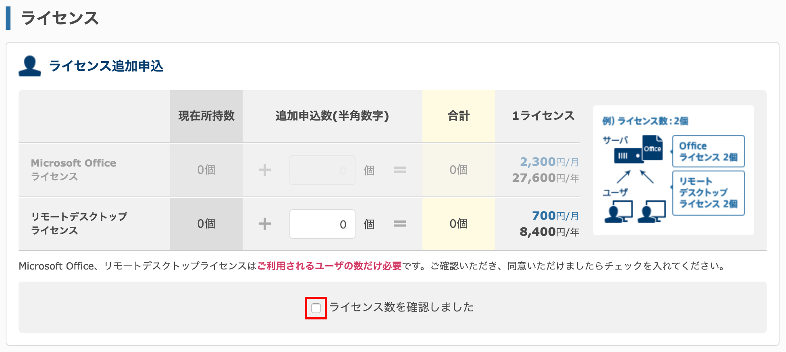Click the リモートデスクトップ additional license count field

pos(322,224)
